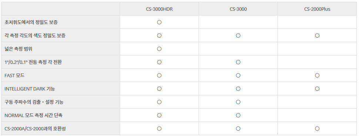Click CS-2000Plus circle in CS-2000A 호환성 row
This screenshot has height=137, width=359.
click(x=317, y=129)
